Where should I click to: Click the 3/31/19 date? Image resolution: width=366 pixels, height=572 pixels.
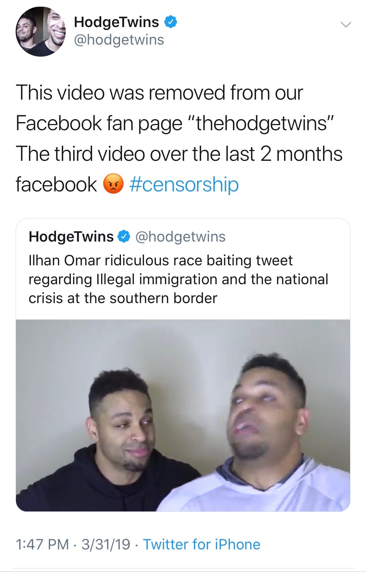pyautogui.click(x=106, y=544)
